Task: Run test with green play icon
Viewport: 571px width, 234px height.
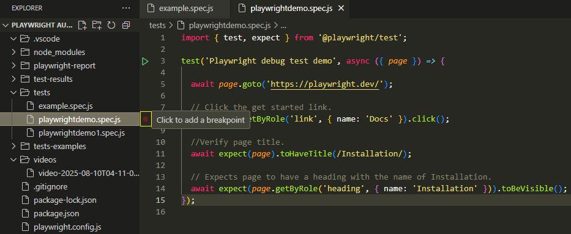Action: click(x=145, y=61)
